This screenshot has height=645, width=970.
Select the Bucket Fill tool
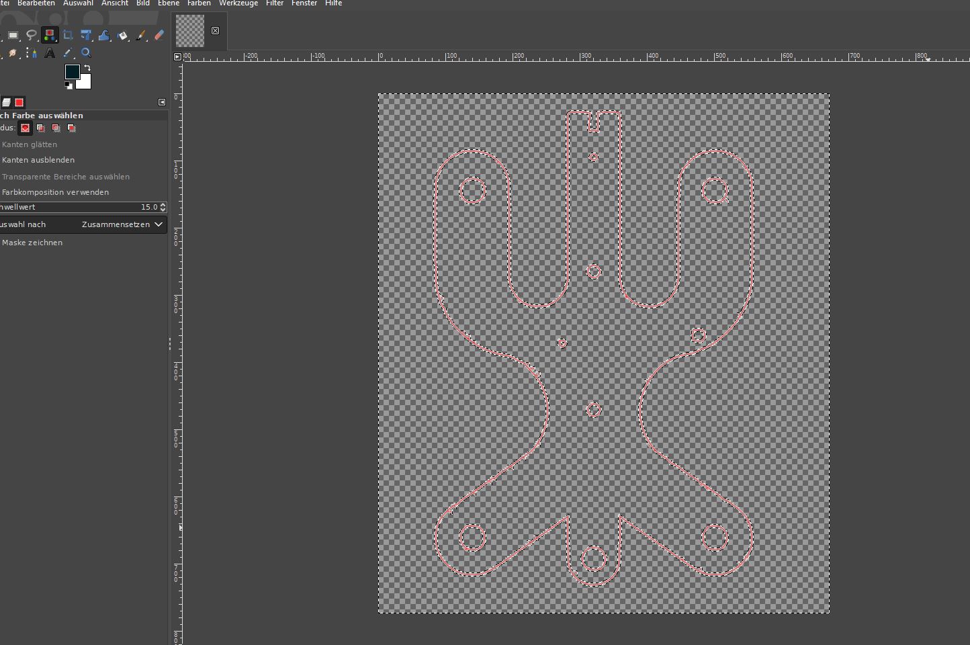123,36
